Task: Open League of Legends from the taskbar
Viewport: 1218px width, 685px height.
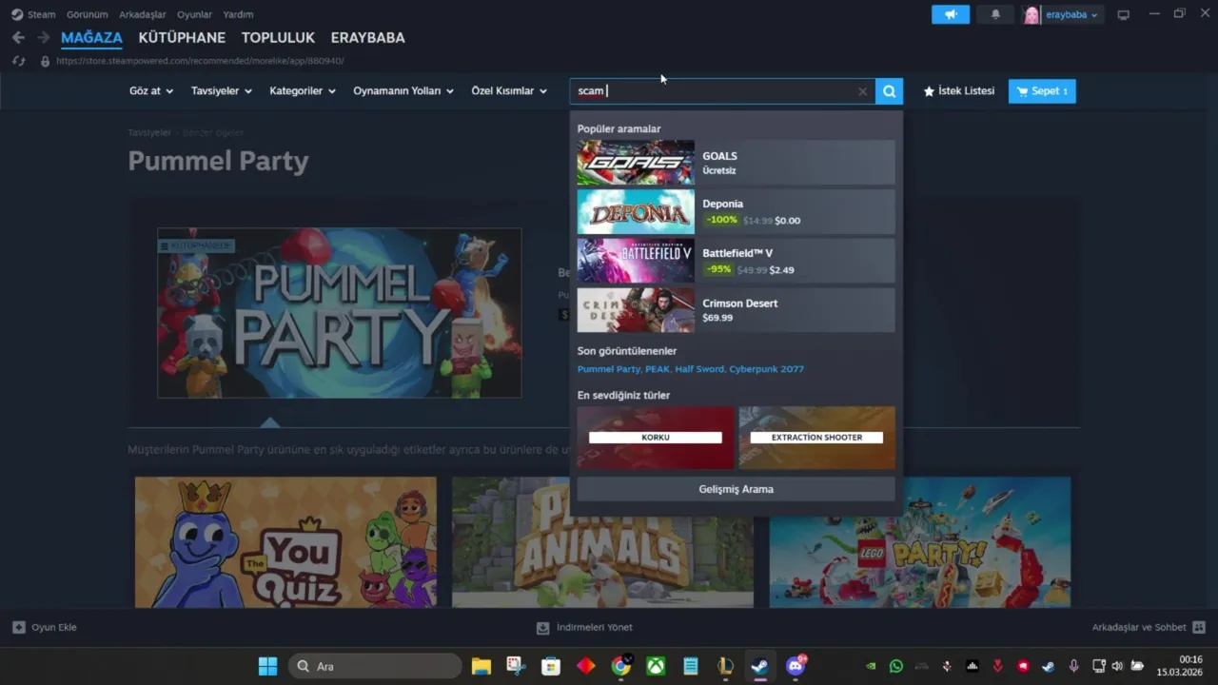Action: click(726, 666)
